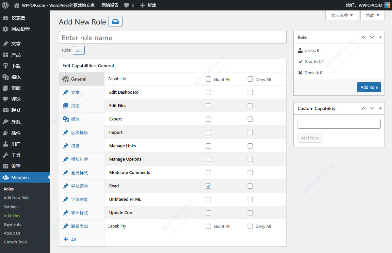392x253 pixels.
Task: Enable the Grant checkbox for Edit Dashboard
Action: click(208, 92)
